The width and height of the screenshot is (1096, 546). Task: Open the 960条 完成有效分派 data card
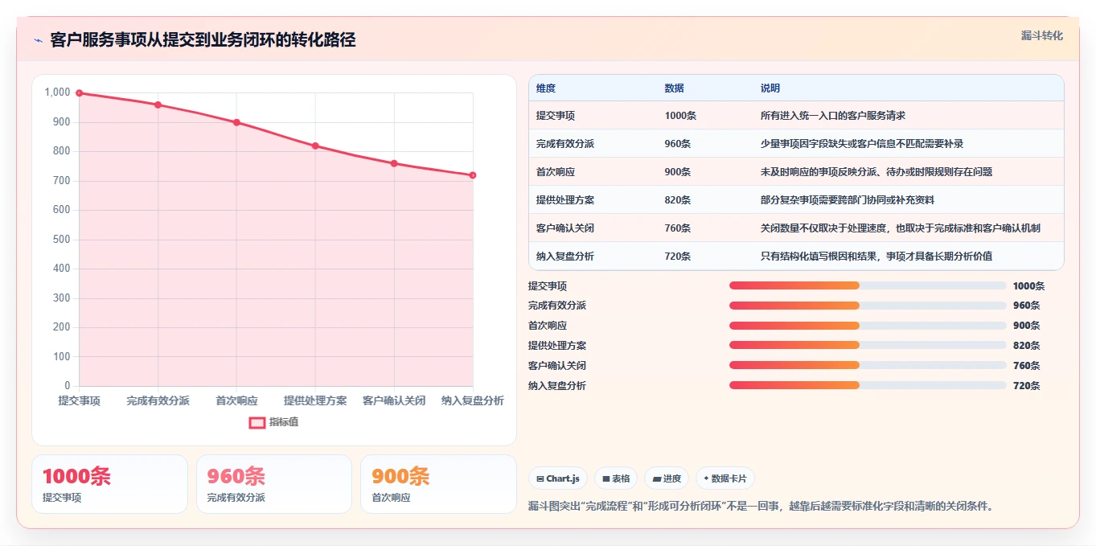274,484
